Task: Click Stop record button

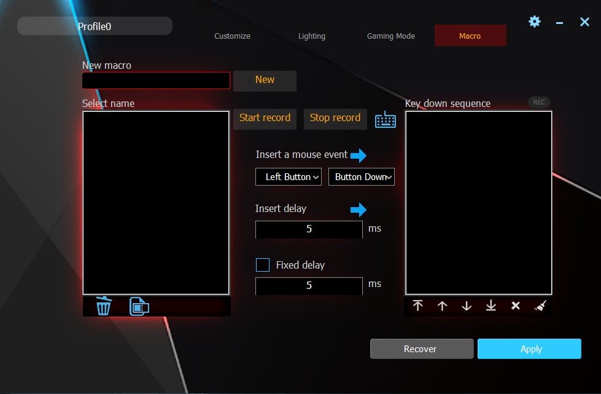Action: click(335, 119)
